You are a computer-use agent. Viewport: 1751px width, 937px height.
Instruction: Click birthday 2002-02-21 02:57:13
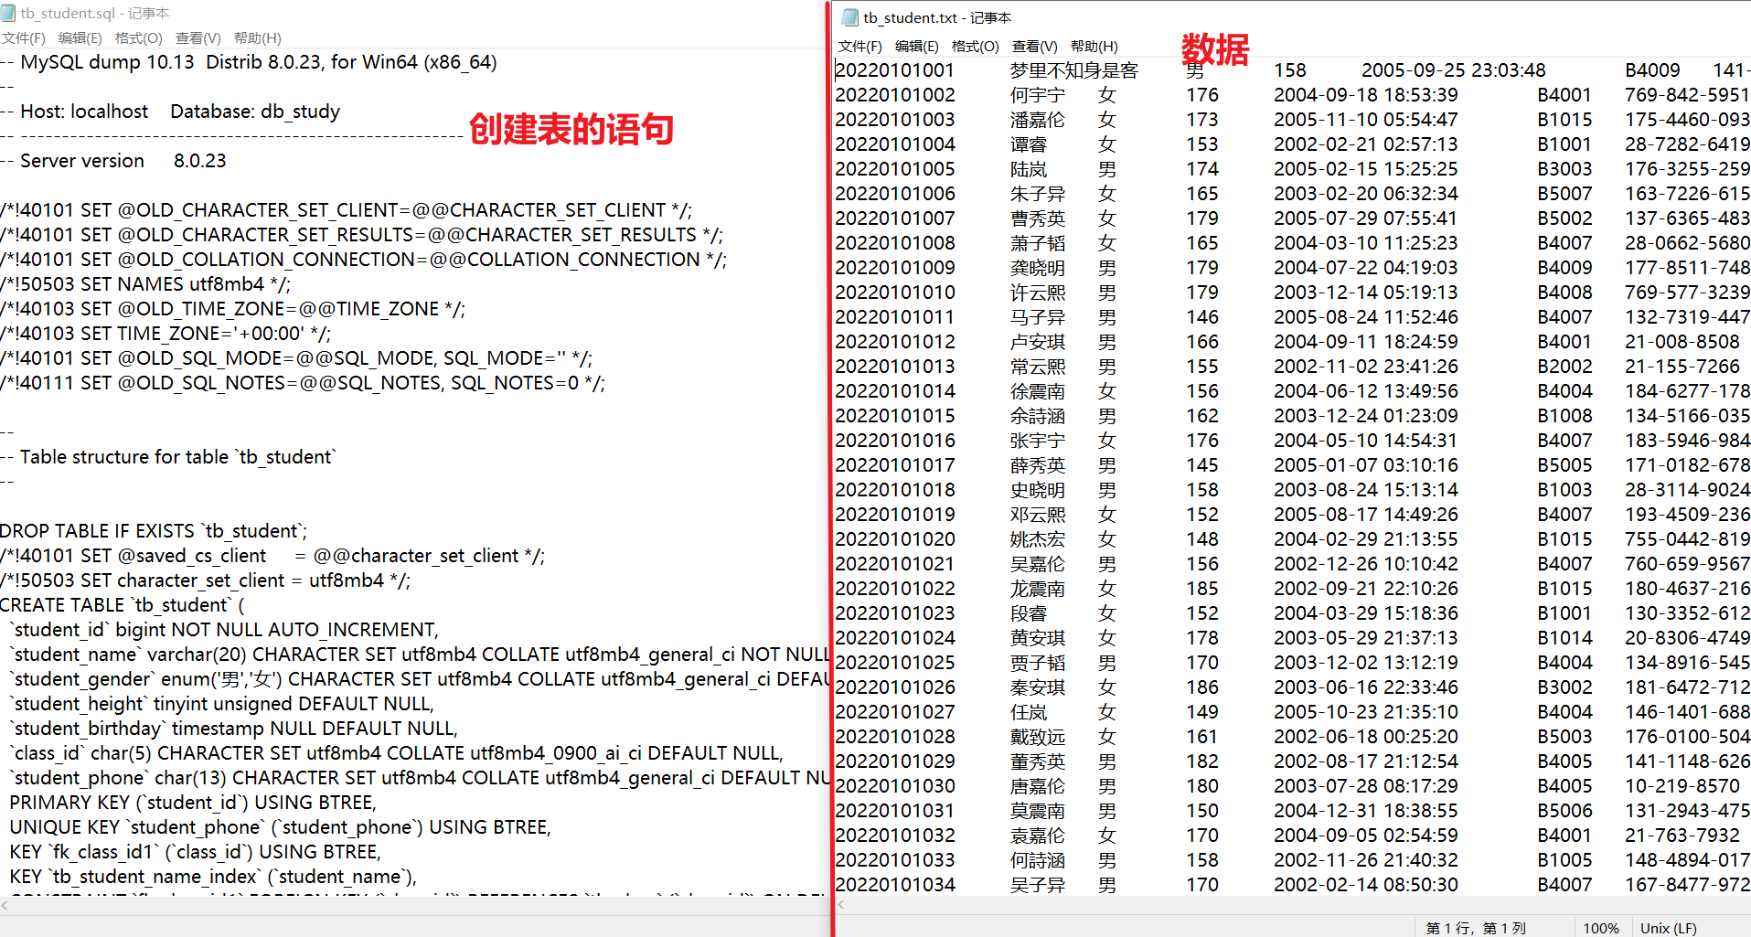[x=1365, y=144]
